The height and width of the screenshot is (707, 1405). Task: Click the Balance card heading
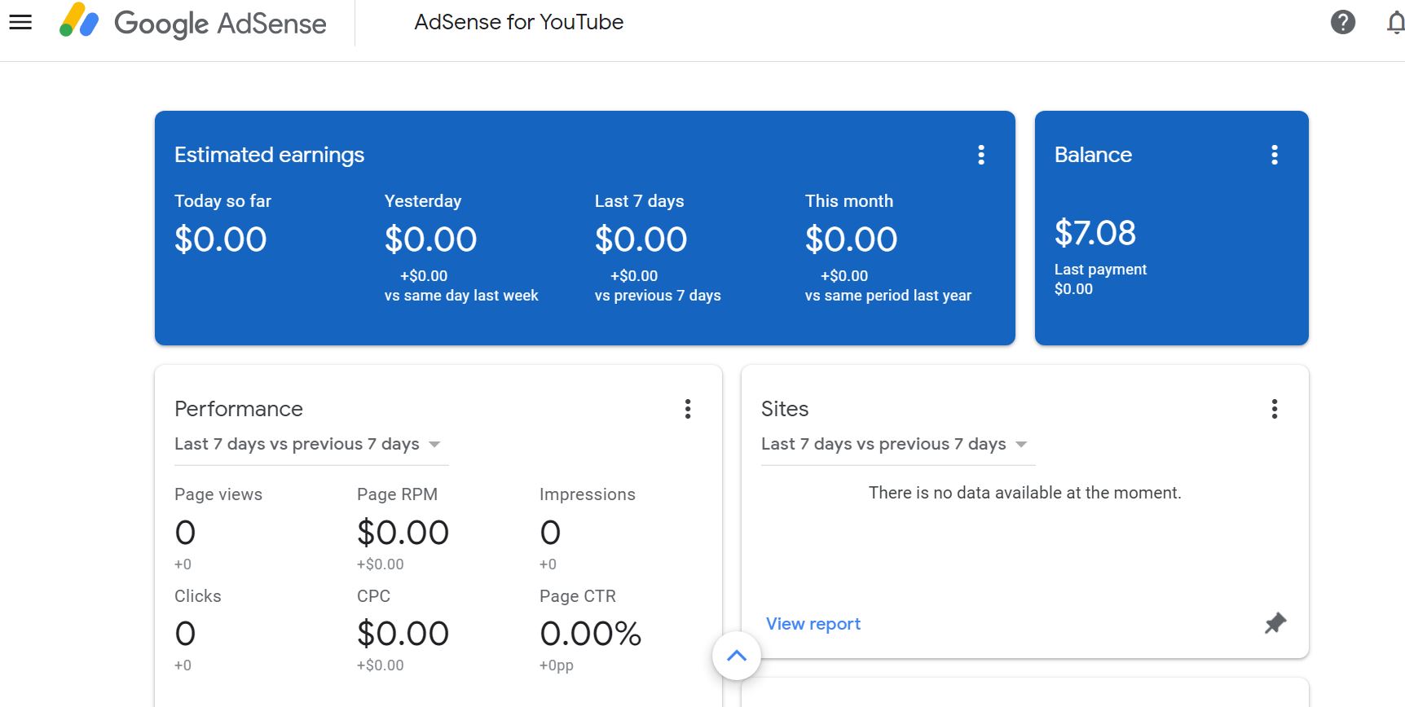point(1093,155)
